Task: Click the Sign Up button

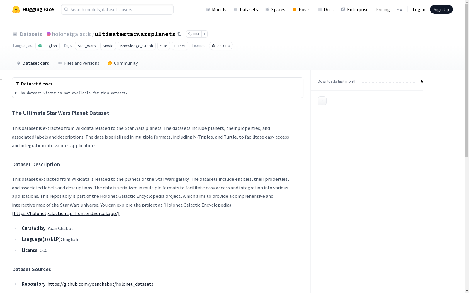Action: [x=441, y=9]
